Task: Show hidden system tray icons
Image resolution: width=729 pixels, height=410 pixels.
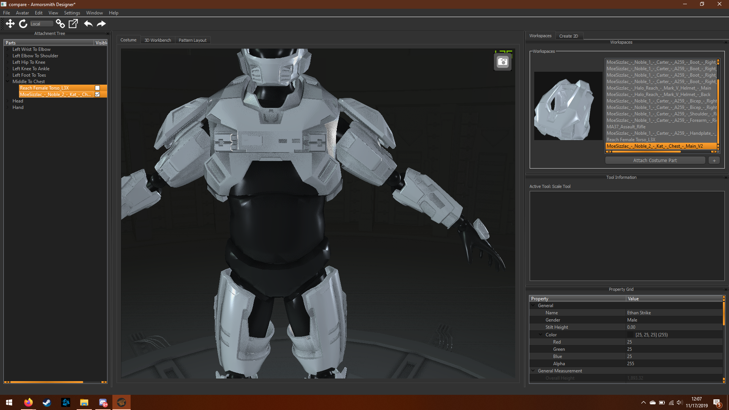Action: pos(643,402)
